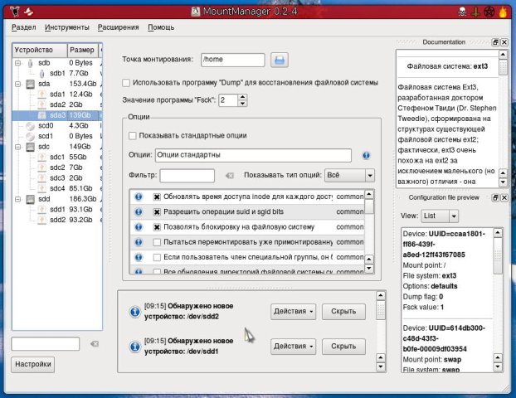Click the scd0 optical disc icon
The width and height of the screenshot is (516, 398).
[30, 126]
